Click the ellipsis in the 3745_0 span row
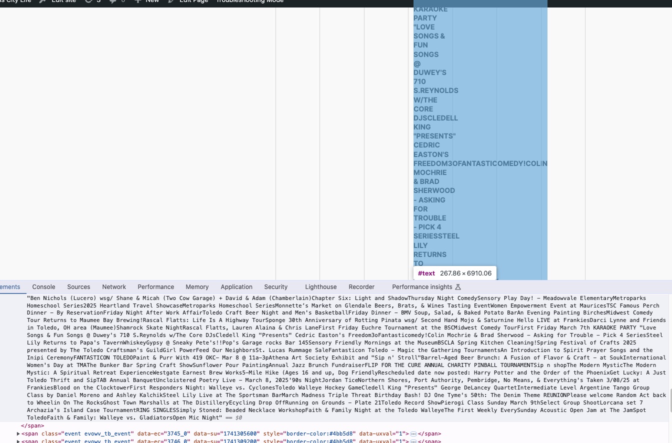Viewport: 672px width, 443px height. tap(413, 434)
